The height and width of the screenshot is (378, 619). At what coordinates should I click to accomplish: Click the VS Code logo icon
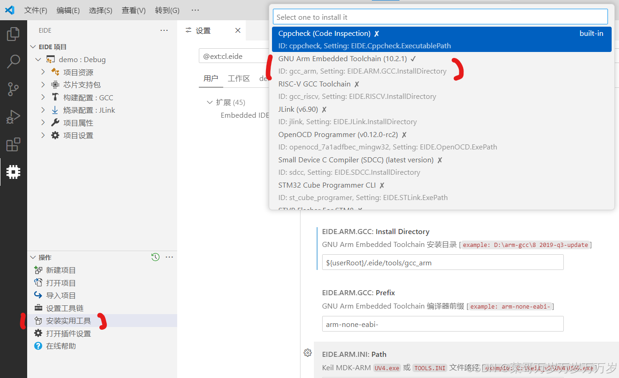[x=10, y=10]
